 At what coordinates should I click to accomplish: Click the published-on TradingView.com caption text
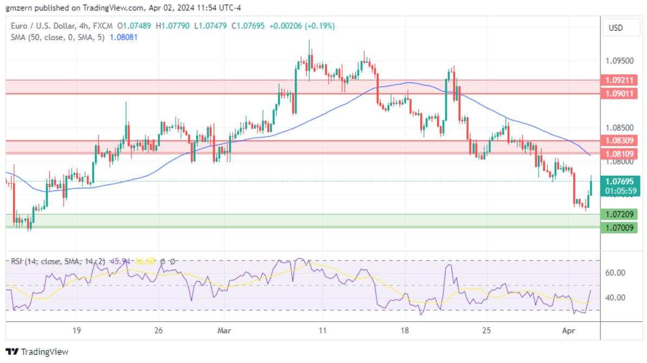pos(123,8)
